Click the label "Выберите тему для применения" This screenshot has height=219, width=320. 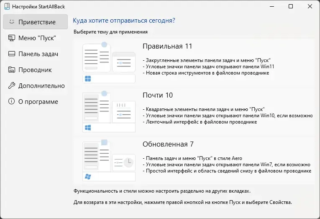[x=110, y=32]
